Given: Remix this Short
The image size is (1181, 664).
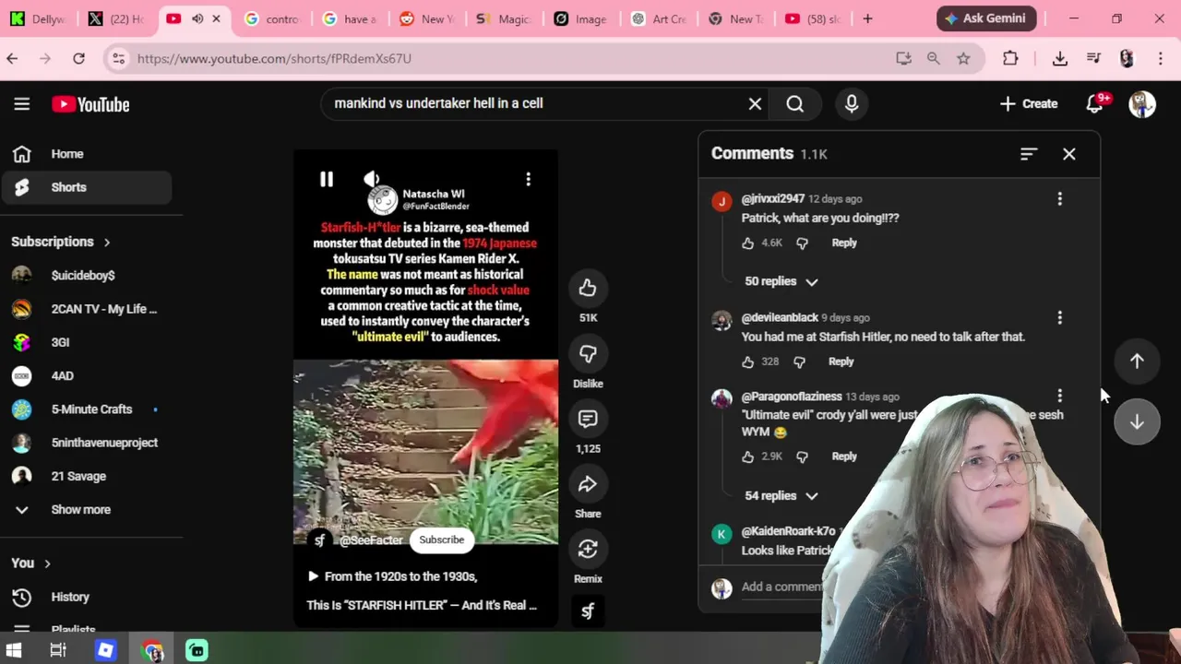Looking at the screenshot, I should 588,550.
